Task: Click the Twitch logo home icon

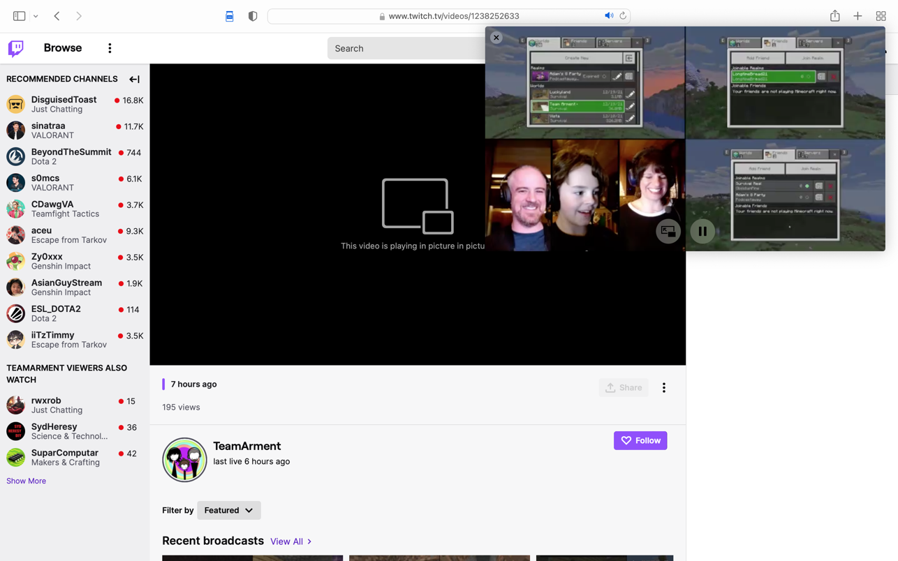Action: (15, 48)
